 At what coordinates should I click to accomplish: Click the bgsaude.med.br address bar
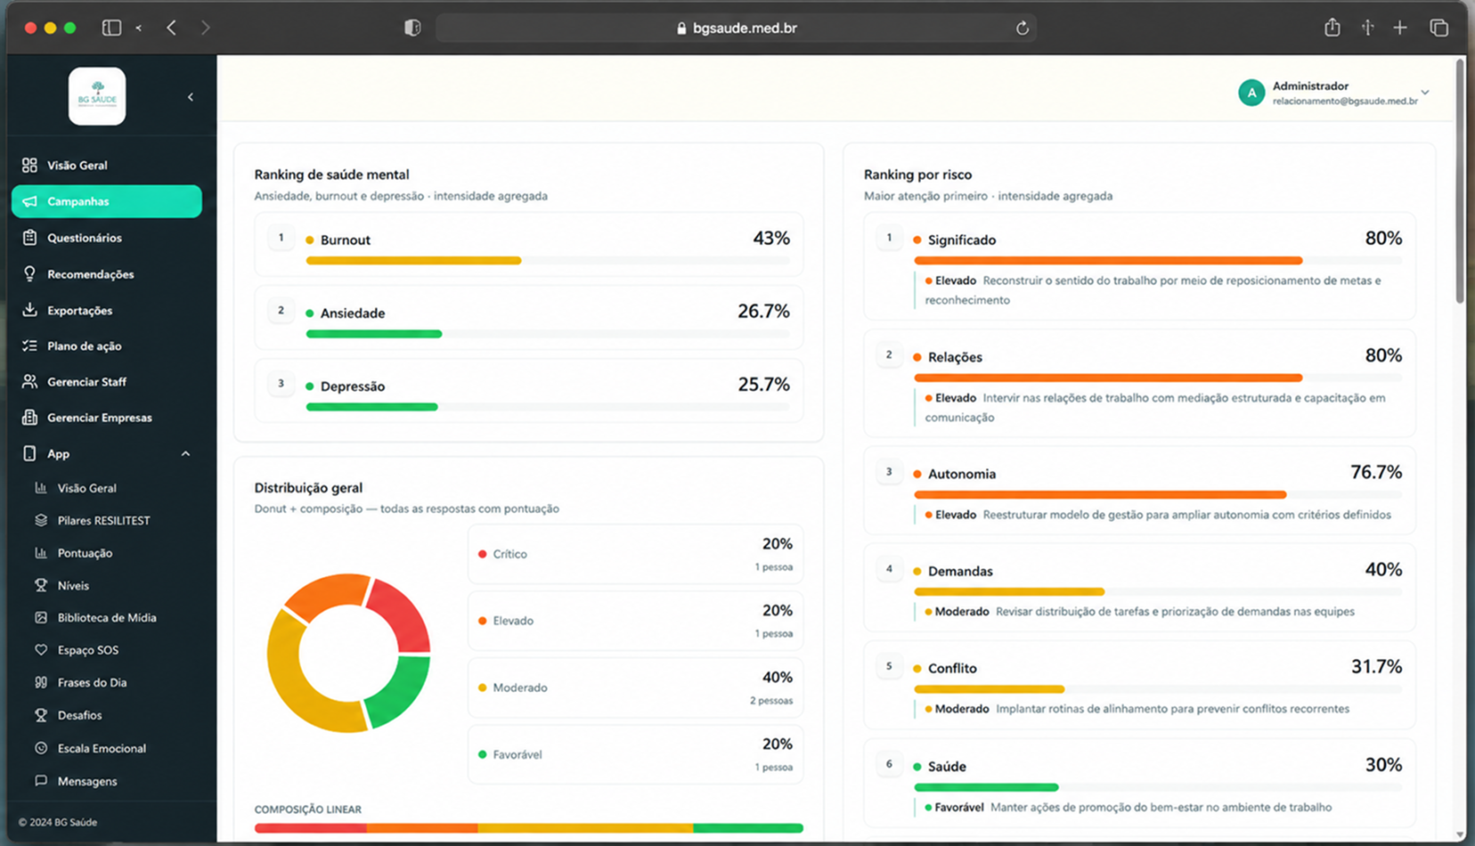click(736, 28)
